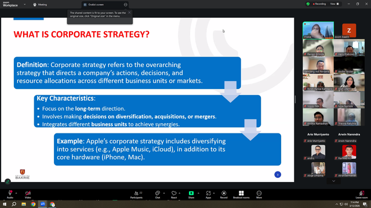
Task: Open the options icon on Ovalia's screen tab
Action: [x=125, y=5]
